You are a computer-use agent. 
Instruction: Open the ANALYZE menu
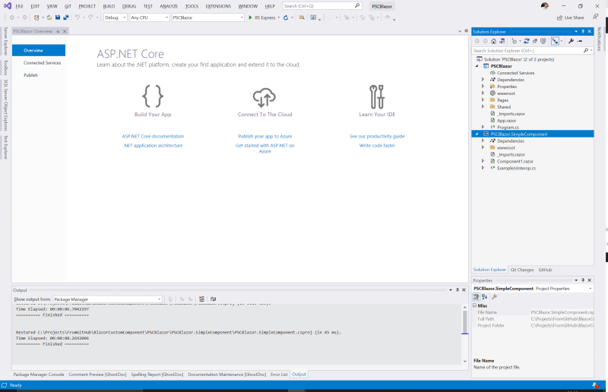[x=169, y=6]
